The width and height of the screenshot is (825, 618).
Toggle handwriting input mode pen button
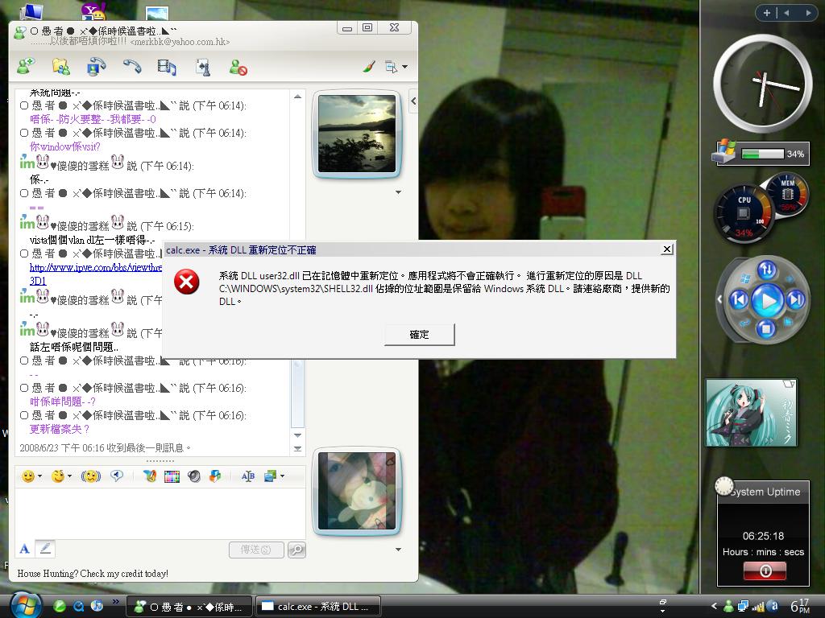tap(45, 549)
